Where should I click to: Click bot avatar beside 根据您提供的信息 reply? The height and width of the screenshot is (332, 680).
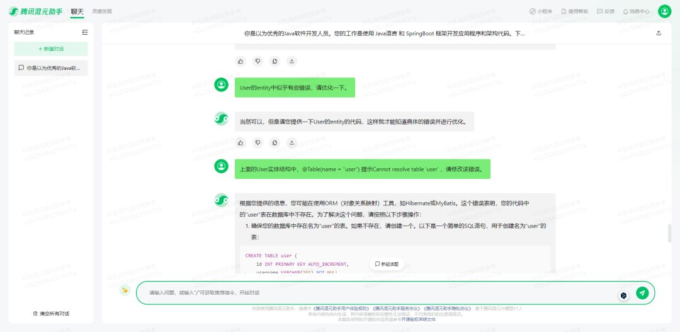(x=221, y=200)
